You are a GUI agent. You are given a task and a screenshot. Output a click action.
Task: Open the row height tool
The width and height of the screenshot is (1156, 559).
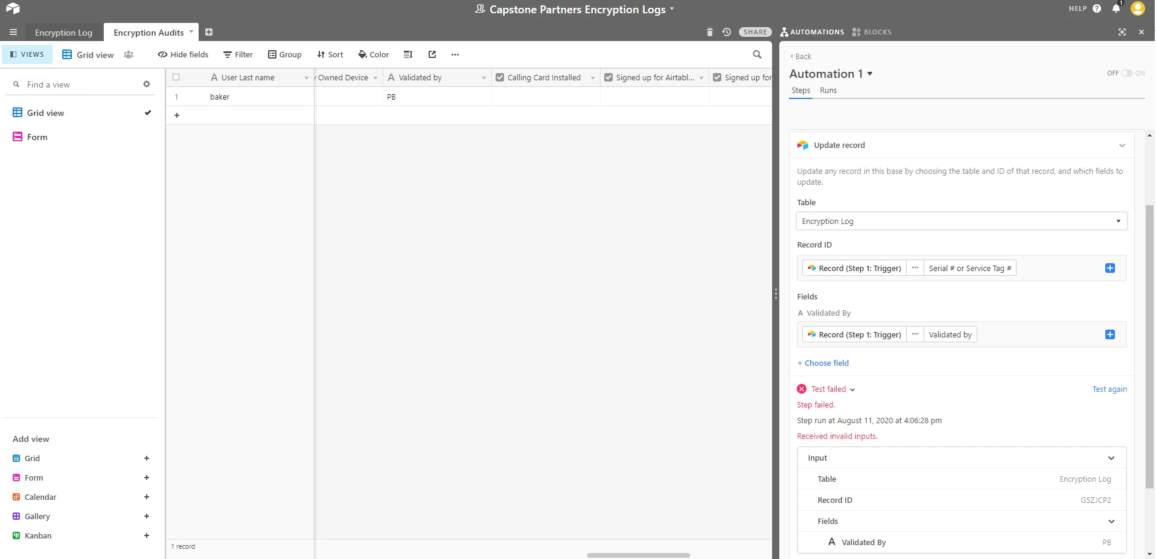click(x=408, y=54)
